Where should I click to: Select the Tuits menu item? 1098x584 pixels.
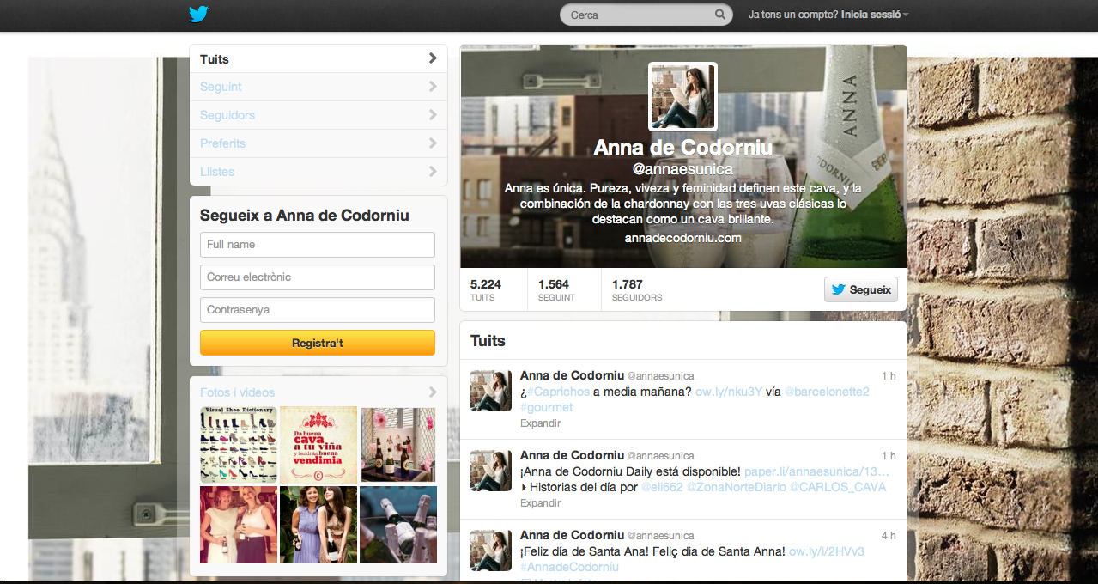click(x=318, y=58)
